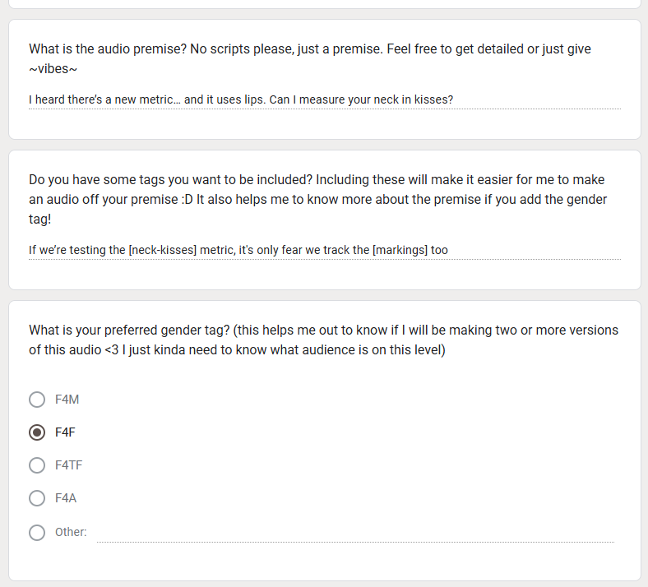Image resolution: width=648 pixels, height=587 pixels.
Task: Select the F4A radio button
Action: point(37,498)
